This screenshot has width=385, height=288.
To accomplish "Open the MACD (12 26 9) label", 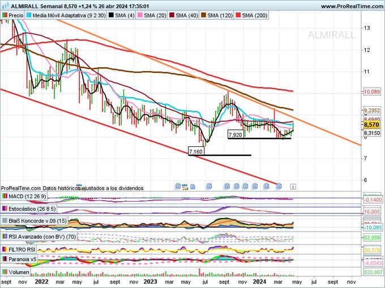I will click(27, 197).
